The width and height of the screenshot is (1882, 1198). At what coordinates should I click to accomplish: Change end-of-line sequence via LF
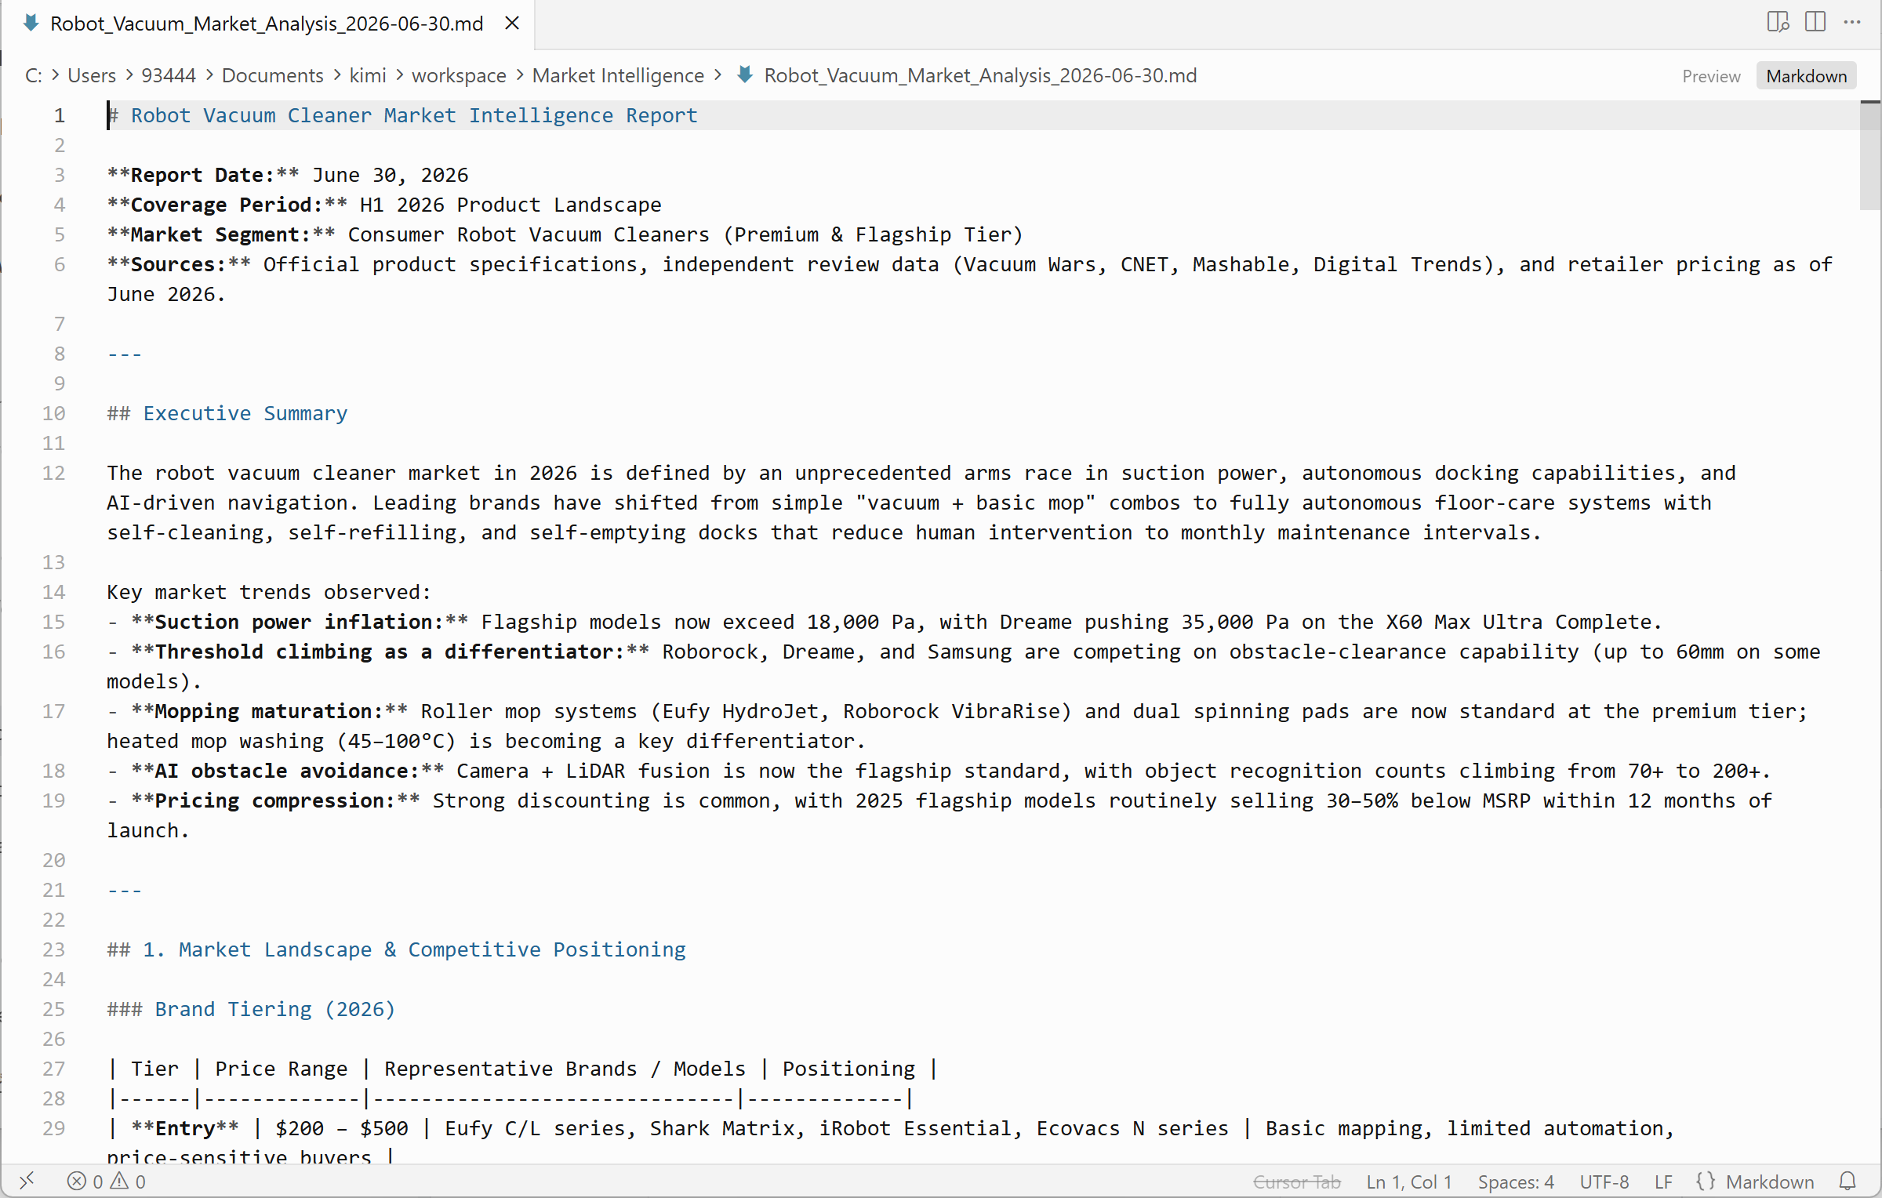point(1663,1182)
